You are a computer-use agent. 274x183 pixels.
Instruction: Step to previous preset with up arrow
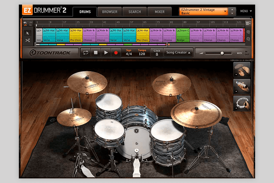click(232, 10)
